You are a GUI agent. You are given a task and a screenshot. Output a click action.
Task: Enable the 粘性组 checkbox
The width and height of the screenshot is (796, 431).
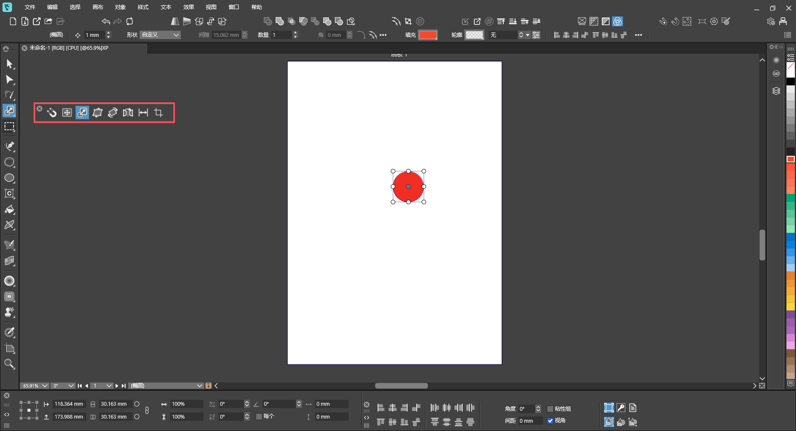tap(550, 409)
